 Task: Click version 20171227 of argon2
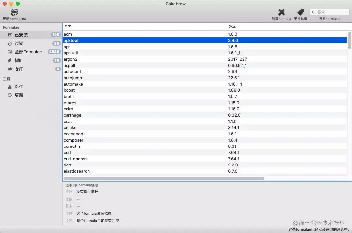(x=238, y=59)
